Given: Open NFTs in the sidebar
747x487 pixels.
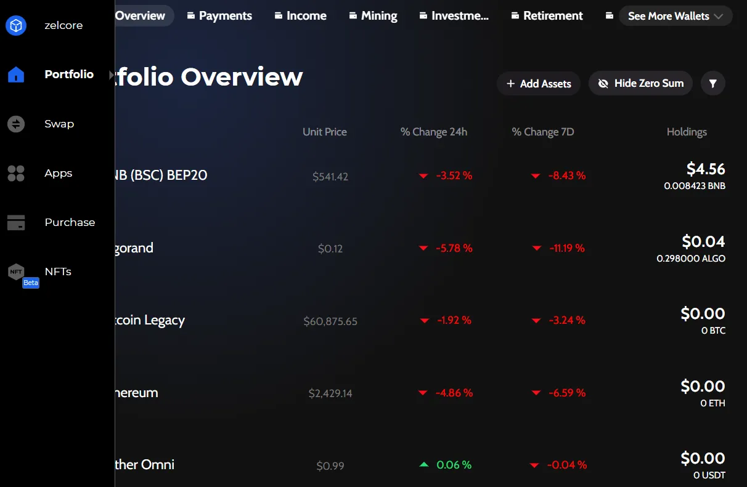Looking at the screenshot, I should pyautogui.click(x=58, y=272).
